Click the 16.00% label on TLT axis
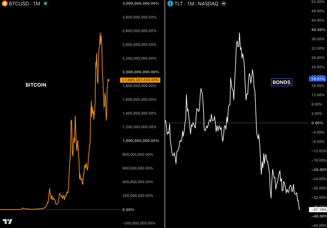This screenshot has width=327, height=228. [319, 85]
